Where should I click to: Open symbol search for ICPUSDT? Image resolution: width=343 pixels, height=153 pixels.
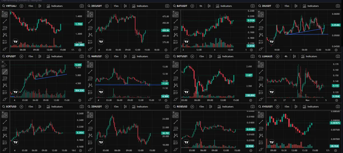coord(9,56)
